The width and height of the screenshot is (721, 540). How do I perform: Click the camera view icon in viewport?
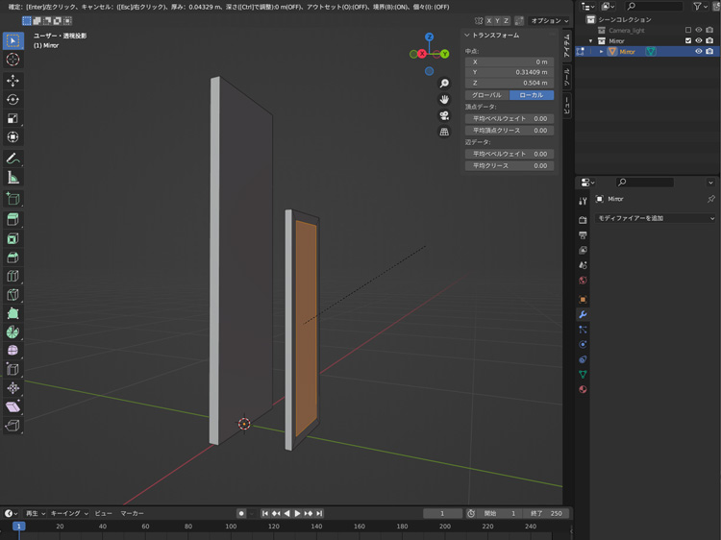(444, 115)
